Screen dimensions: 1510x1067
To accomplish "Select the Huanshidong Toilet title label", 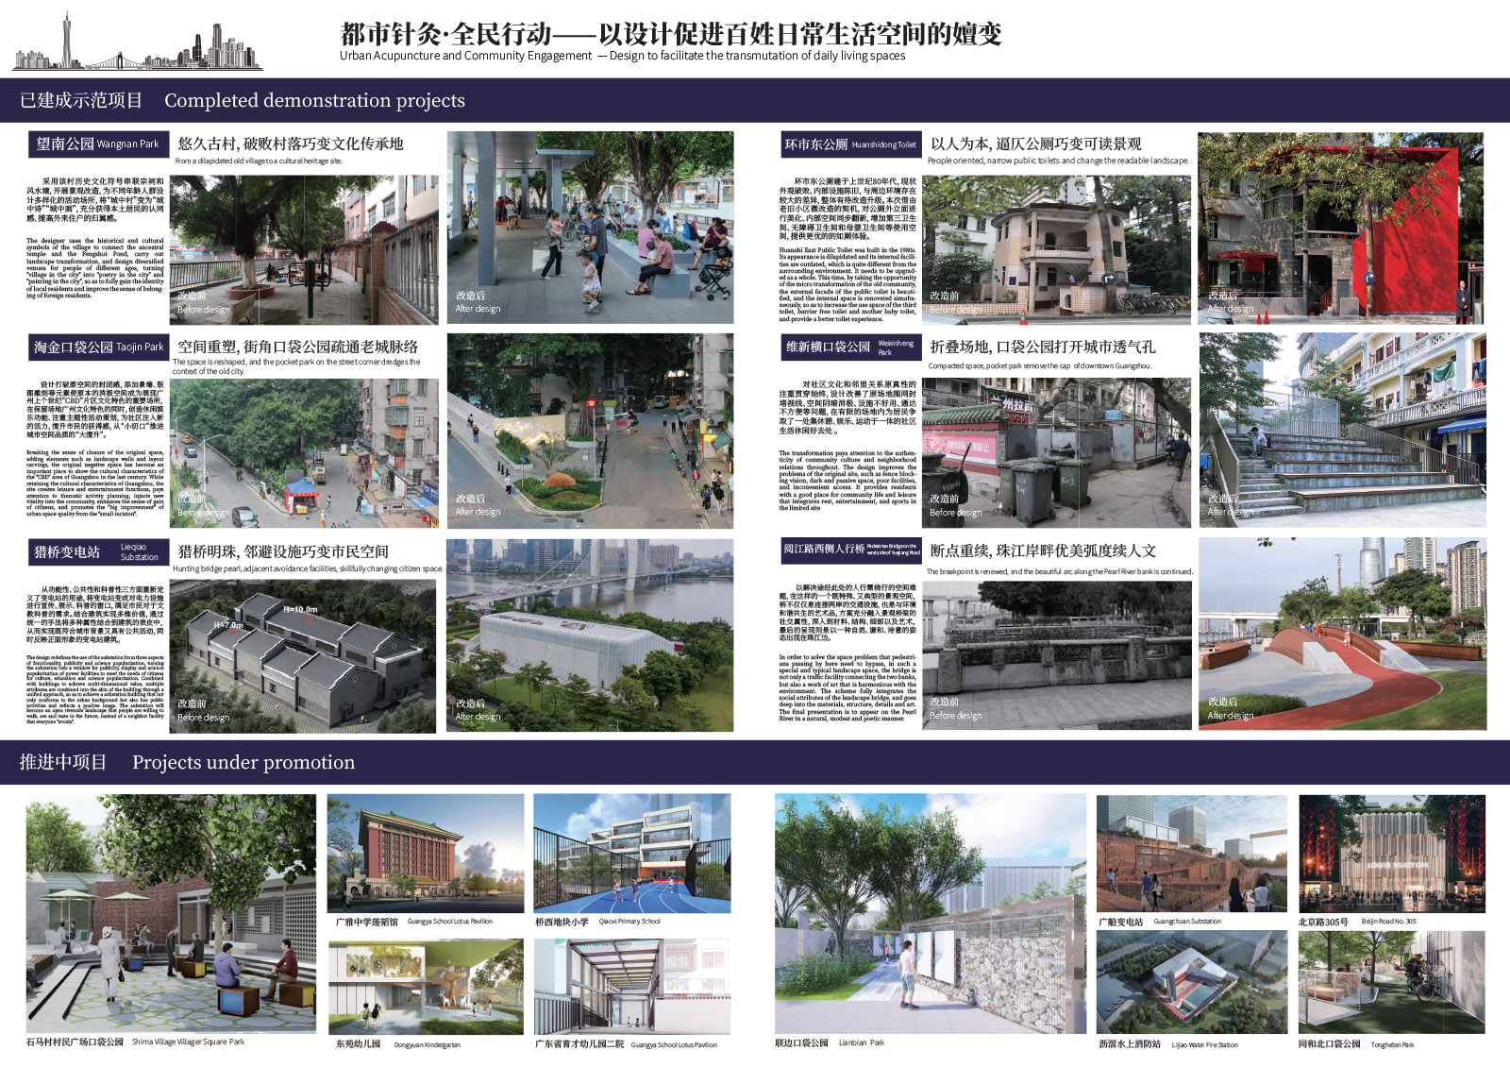I will pyautogui.click(x=849, y=144).
